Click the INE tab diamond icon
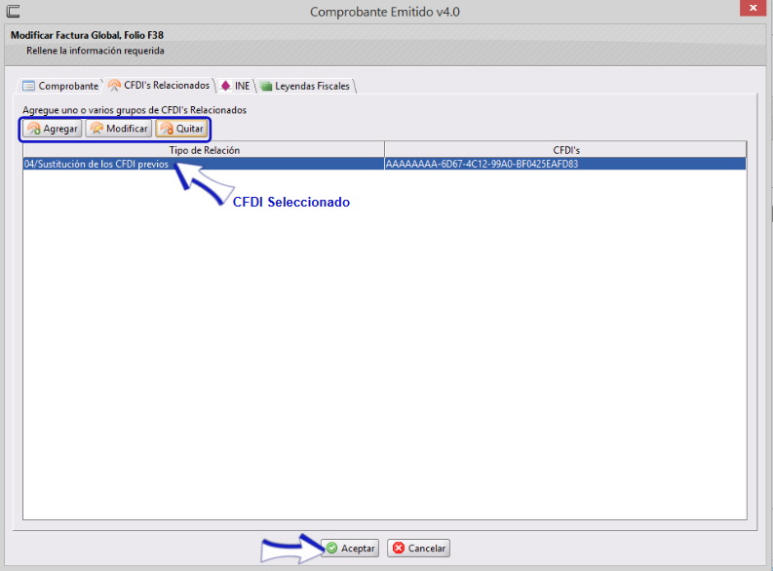The width and height of the screenshot is (773, 571). pyautogui.click(x=226, y=86)
